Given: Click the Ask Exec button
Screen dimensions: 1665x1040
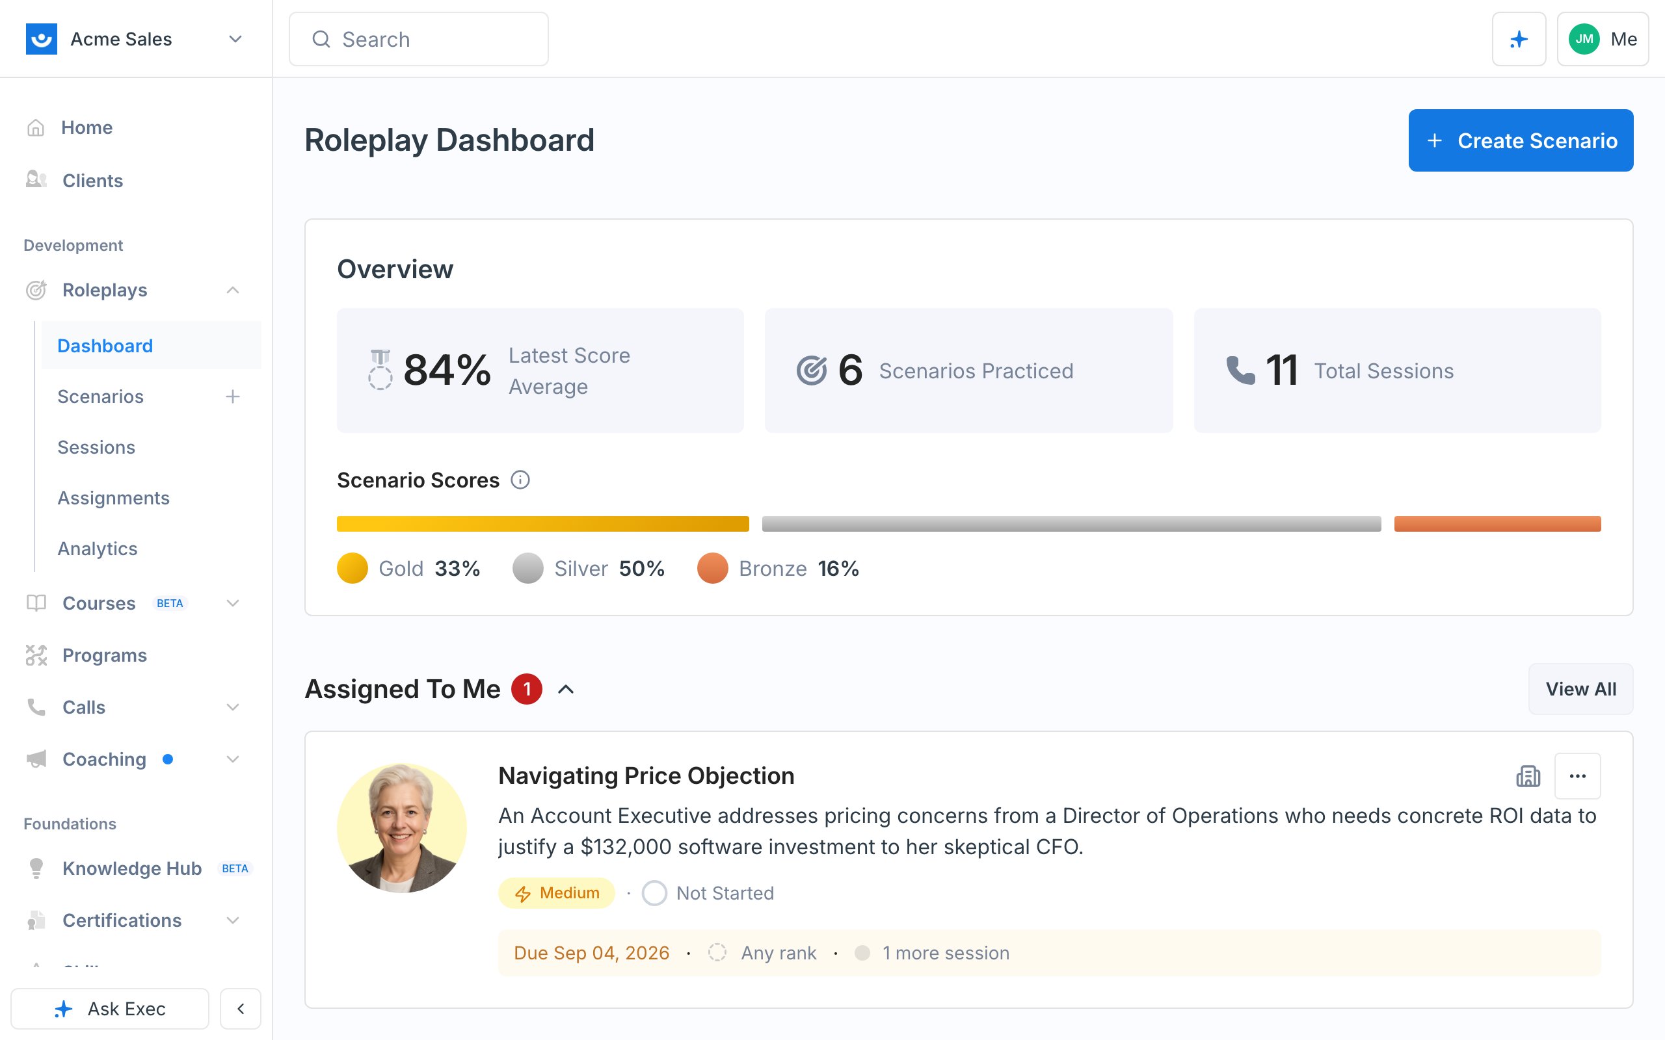Looking at the screenshot, I should tap(110, 1008).
